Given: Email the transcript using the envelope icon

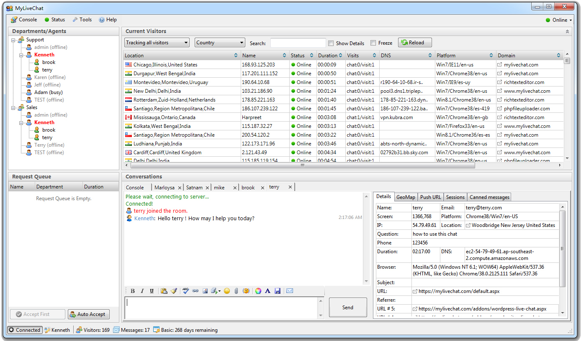Looking at the screenshot, I should pyautogui.click(x=290, y=291).
